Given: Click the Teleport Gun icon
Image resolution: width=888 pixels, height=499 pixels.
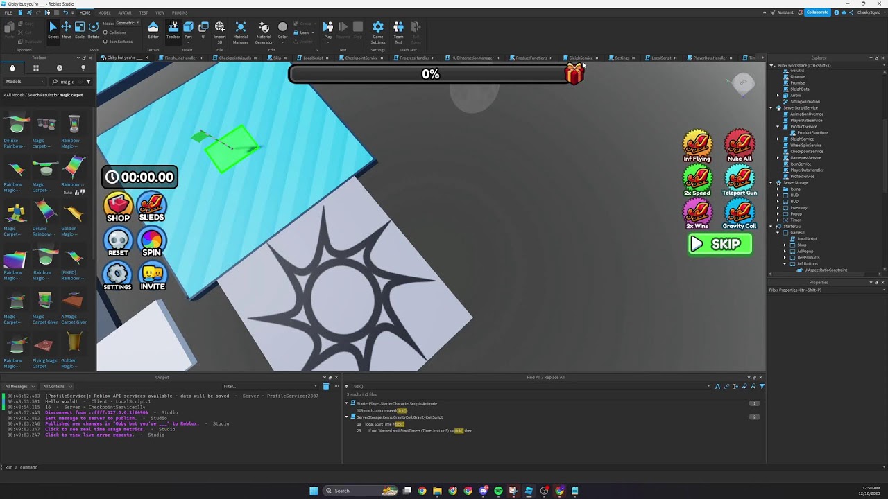Looking at the screenshot, I should pyautogui.click(x=740, y=181).
